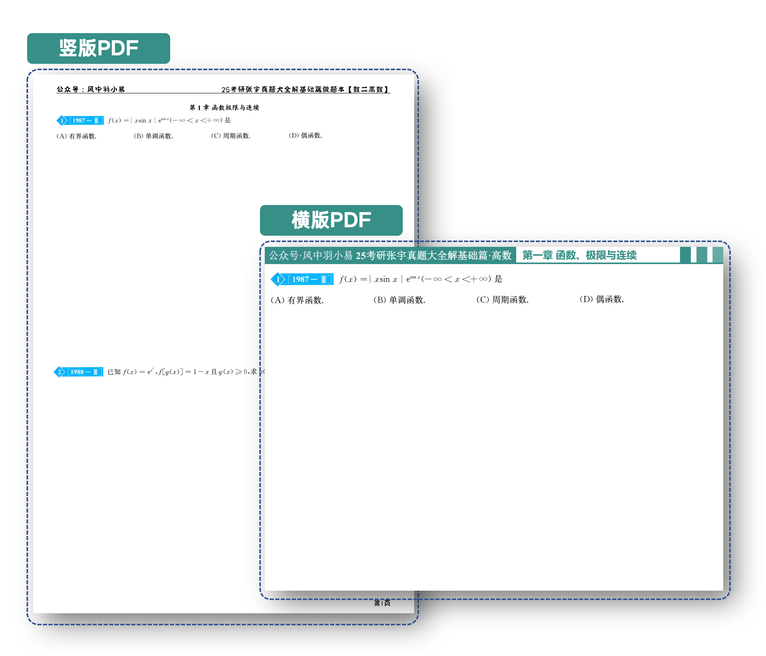The height and width of the screenshot is (656, 766).
Task: Select option (D) 偶函数 in horizontal PDF
Action: [602, 299]
